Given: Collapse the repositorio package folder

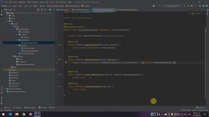Looking at the screenshot, I should [x=17, y=40].
